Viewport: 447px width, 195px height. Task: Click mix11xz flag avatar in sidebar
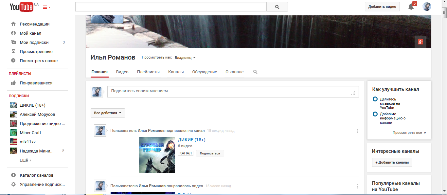tap(13, 142)
